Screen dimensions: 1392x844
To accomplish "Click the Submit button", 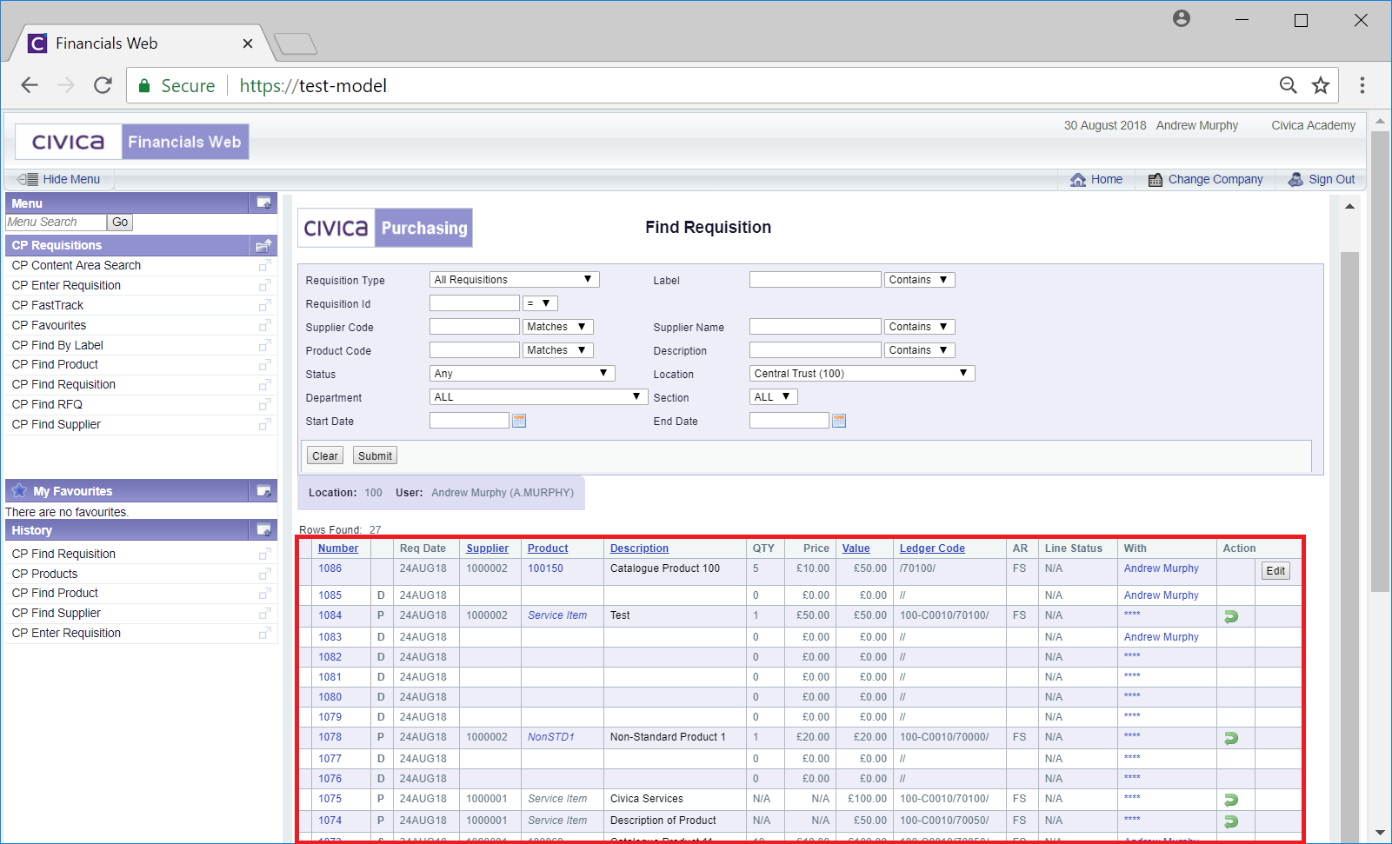I will tap(375, 455).
